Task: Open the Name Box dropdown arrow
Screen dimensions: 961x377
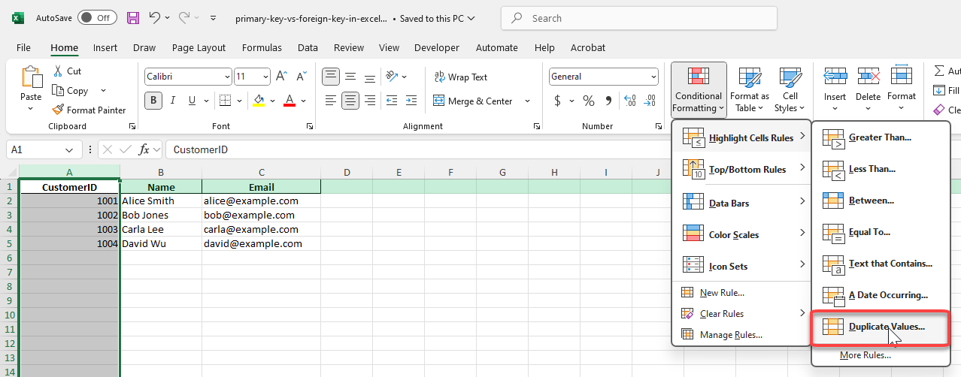Action: pyautogui.click(x=69, y=149)
